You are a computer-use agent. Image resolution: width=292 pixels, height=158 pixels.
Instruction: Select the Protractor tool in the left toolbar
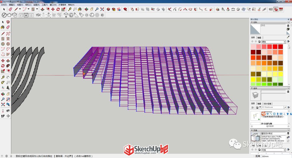point(3,83)
